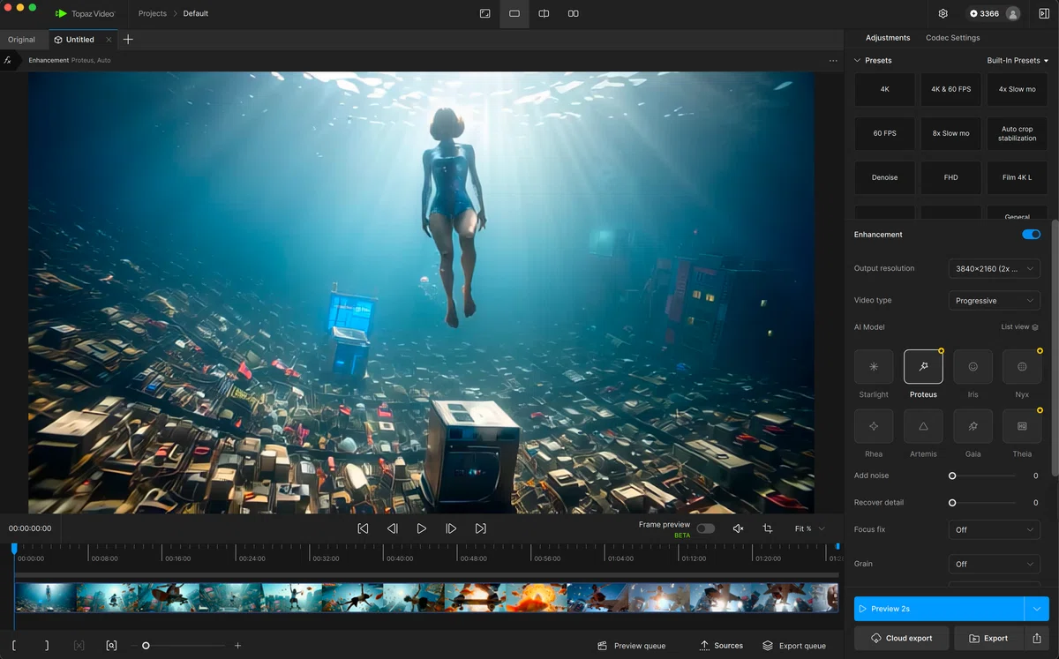Collapse the Presets section chevron
The image size is (1059, 659).
[857, 61]
